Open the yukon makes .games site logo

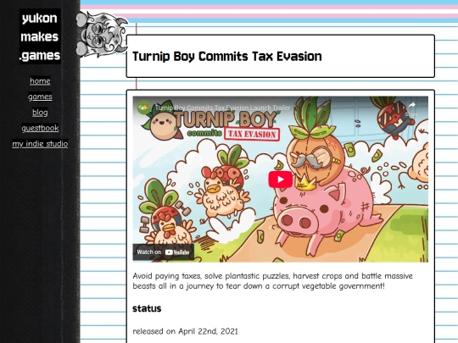pyautogui.click(x=40, y=36)
